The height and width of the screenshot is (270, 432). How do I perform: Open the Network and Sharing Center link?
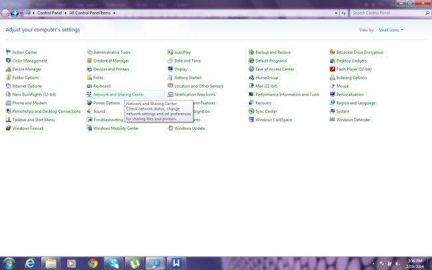pos(118,94)
